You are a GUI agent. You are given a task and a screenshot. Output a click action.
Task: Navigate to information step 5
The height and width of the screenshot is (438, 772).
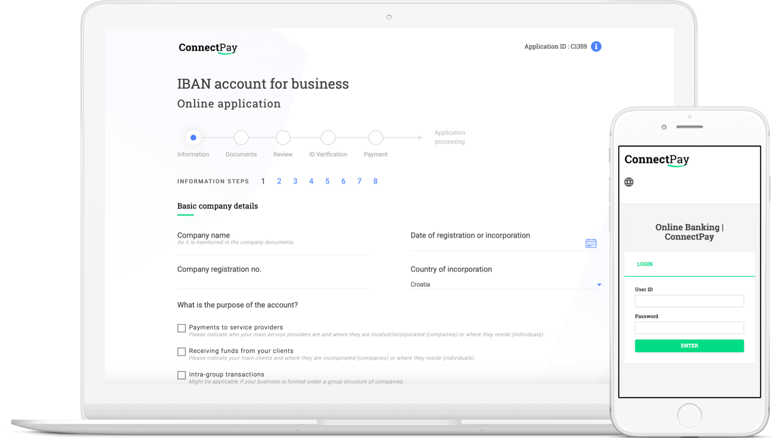(327, 181)
